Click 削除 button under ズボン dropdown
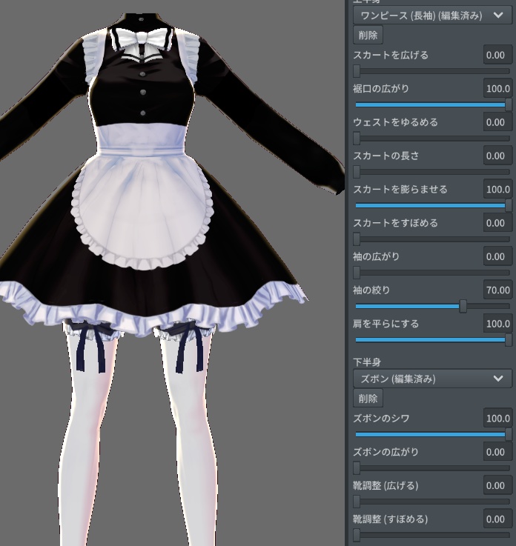This screenshot has width=516, height=546. click(x=368, y=399)
